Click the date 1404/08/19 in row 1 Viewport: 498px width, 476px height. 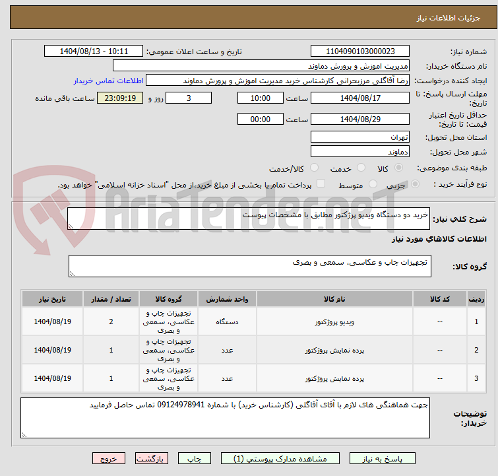click(x=52, y=322)
